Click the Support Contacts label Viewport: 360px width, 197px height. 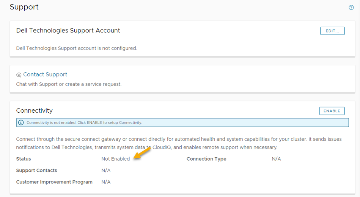[36, 171]
